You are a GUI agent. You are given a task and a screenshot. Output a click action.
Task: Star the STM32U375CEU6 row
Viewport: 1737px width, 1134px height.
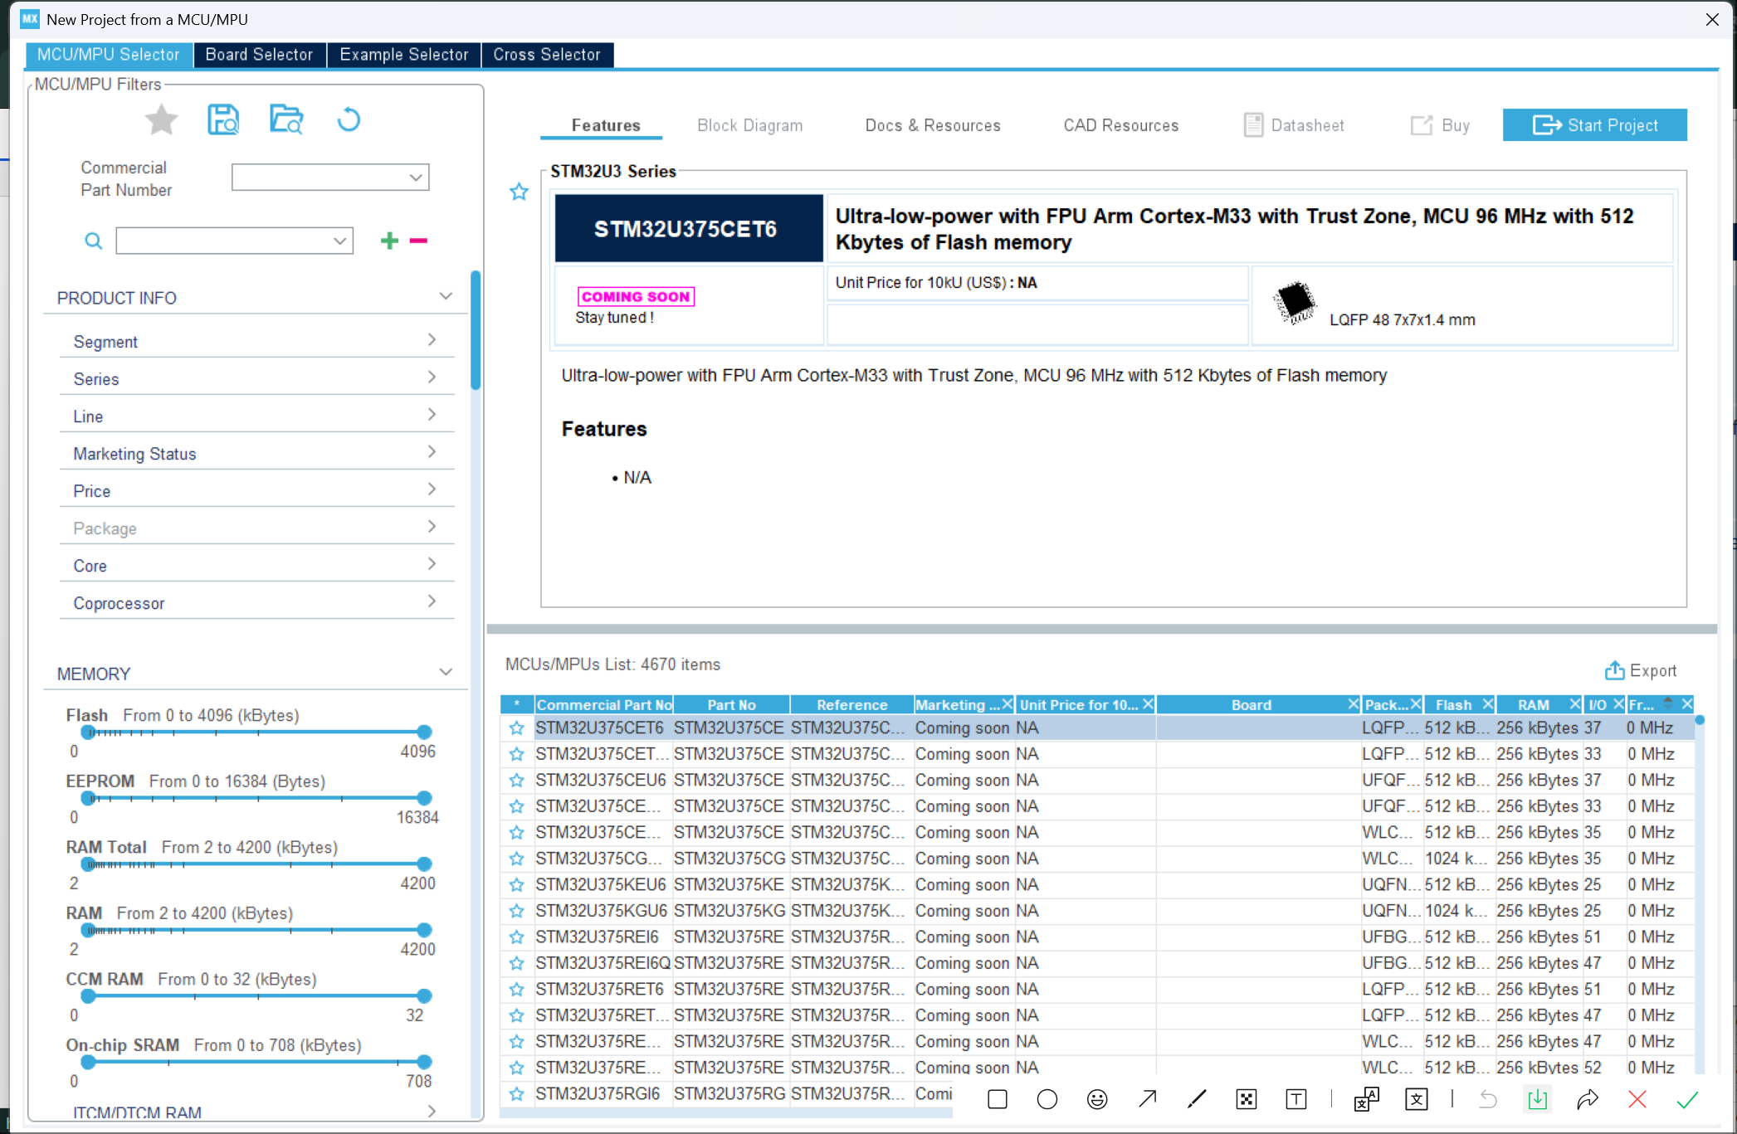tap(517, 780)
